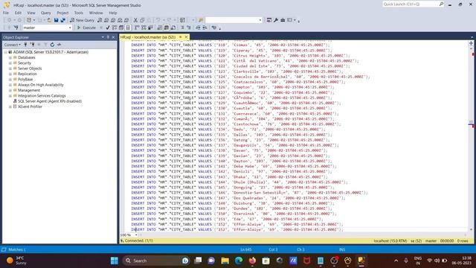Select the HR.sql query tab

tap(148, 37)
